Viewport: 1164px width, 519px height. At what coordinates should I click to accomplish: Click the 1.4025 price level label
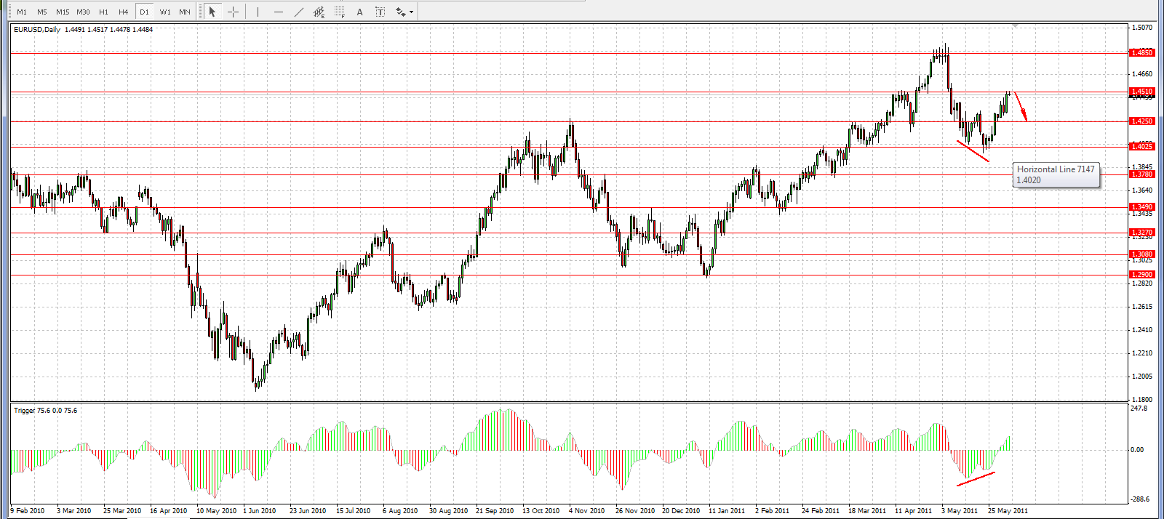(1141, 147)
